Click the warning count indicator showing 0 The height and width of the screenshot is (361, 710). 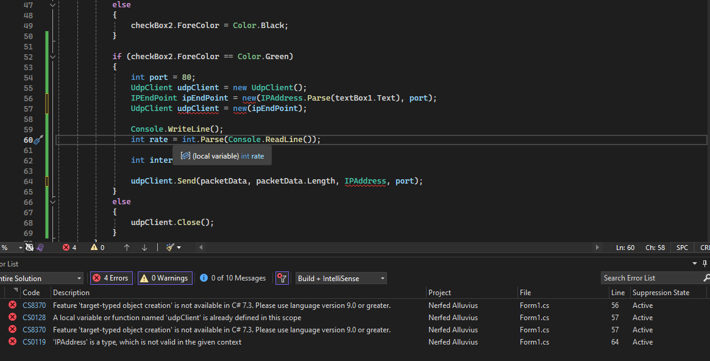(98, 248)
